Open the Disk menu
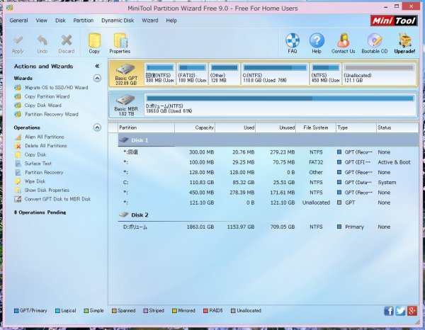The image size is (425, 330). click(60, 21)
